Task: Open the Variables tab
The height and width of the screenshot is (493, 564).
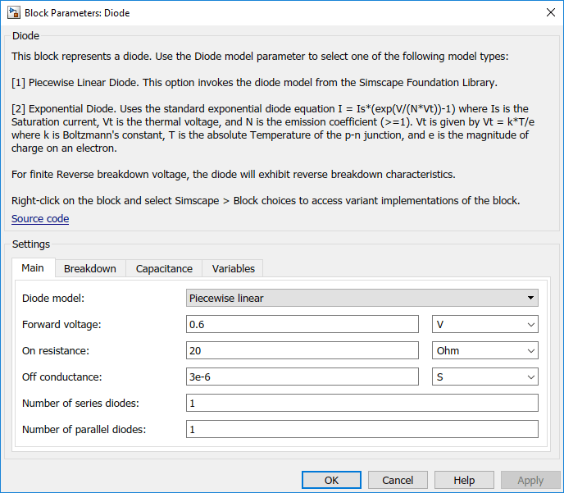Action: (x=233, y=268)
